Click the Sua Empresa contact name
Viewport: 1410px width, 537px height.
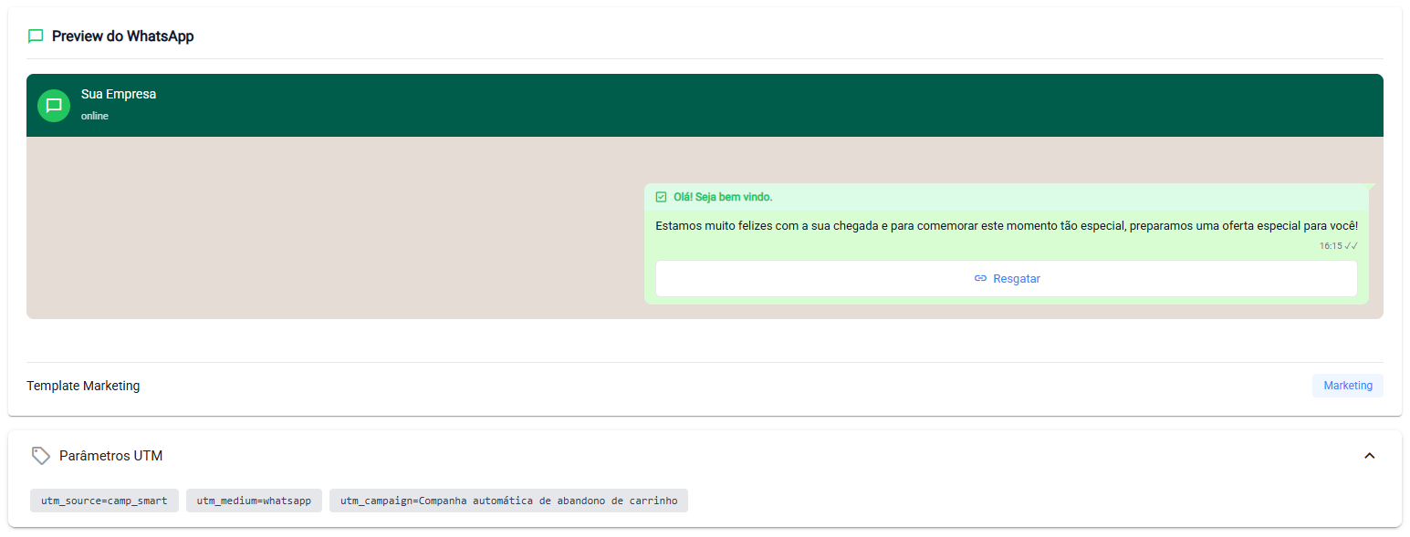click(119, 94)
